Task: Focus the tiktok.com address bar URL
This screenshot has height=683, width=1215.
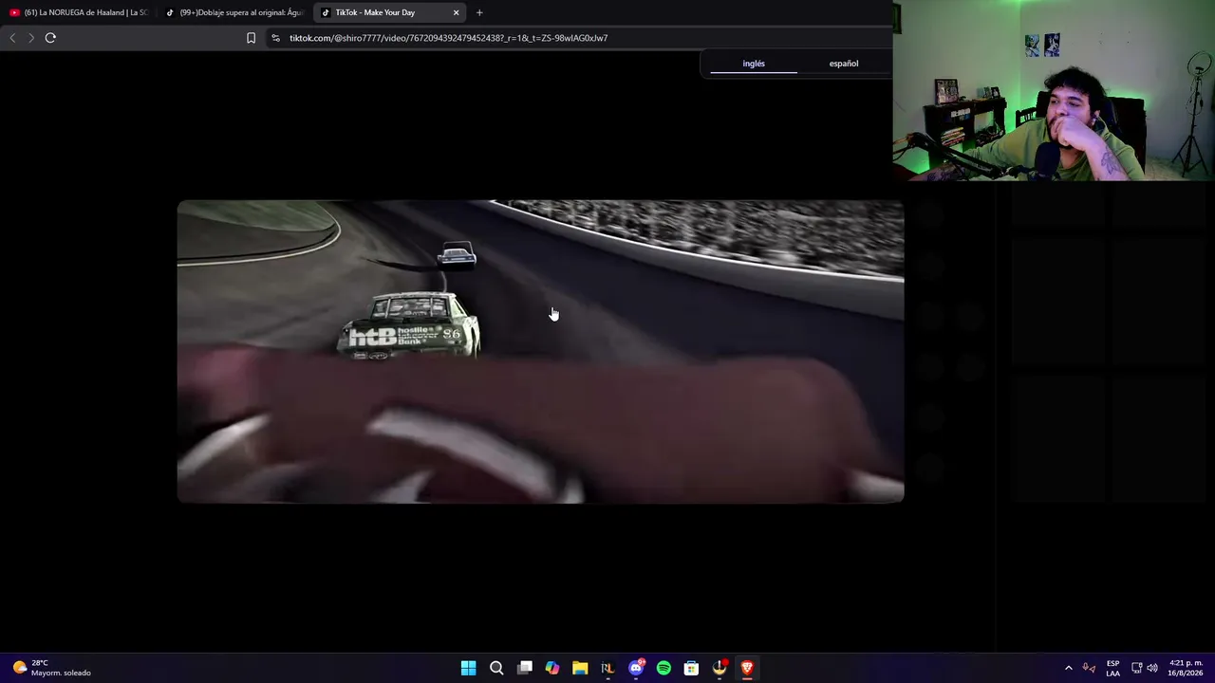Action: click(x=448, y=38)
